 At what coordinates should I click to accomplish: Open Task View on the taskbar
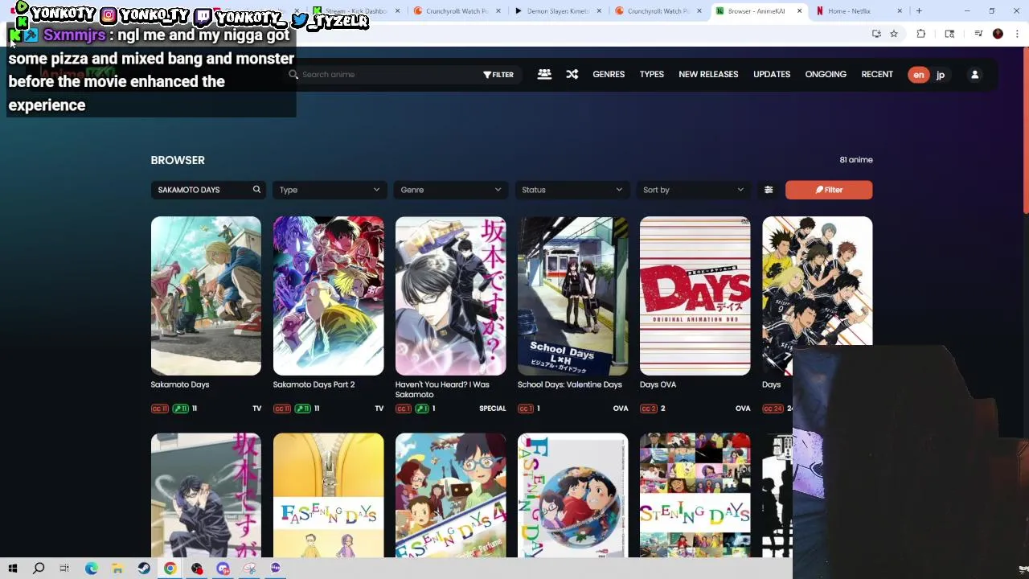coord(64,569)
